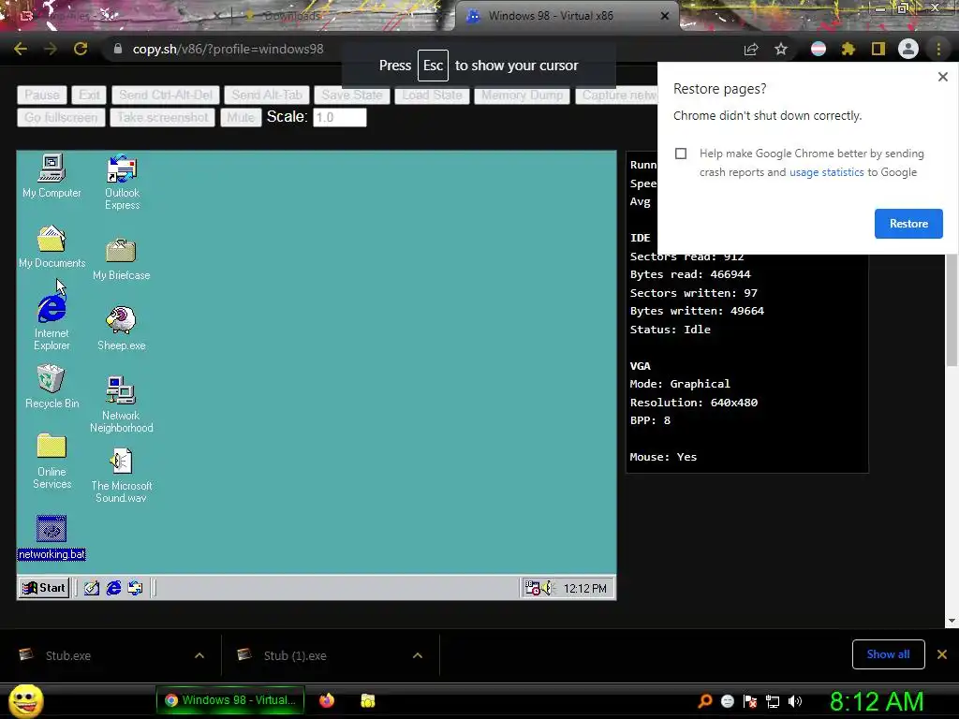
Task: Mute the emulator sound
Action: coord(241,117)
